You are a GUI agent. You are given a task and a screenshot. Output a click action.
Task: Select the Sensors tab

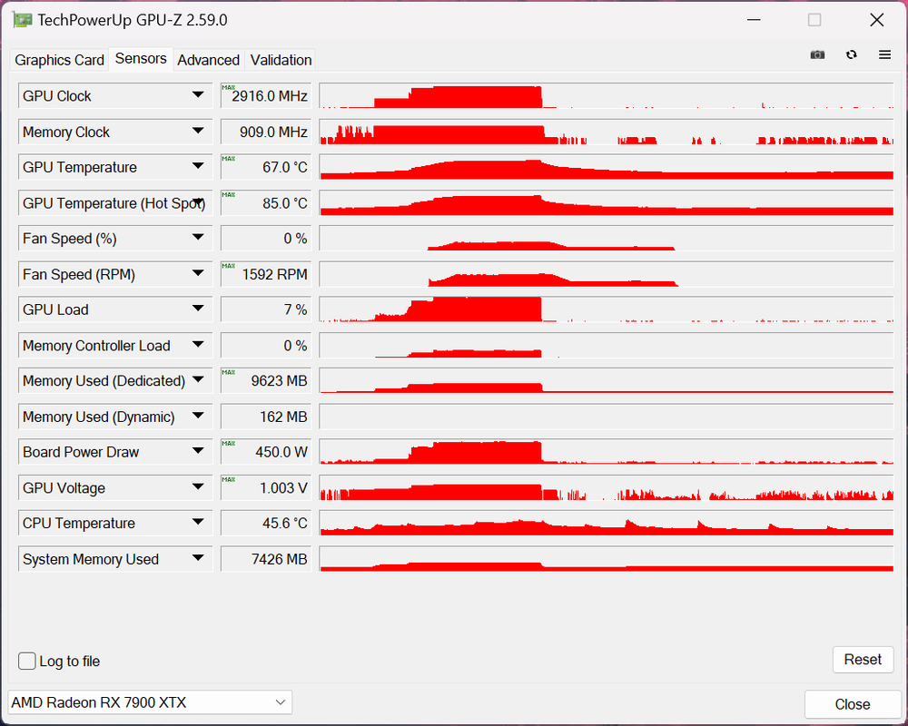tap(141, 58)
